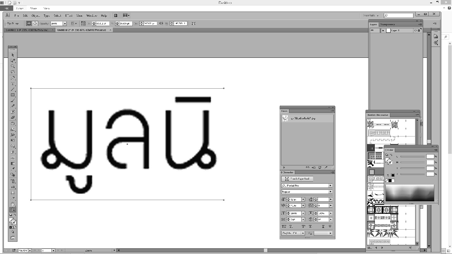Select the Rotate tool
The width and height of the screenshot is (452, 254).
[x=13, y=123]
